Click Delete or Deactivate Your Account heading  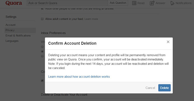pyautogui.click(x=64, y=95)
